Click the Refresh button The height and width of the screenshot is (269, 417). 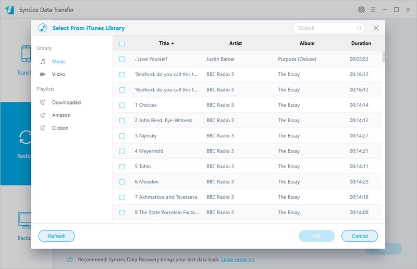tap(56, 236)
